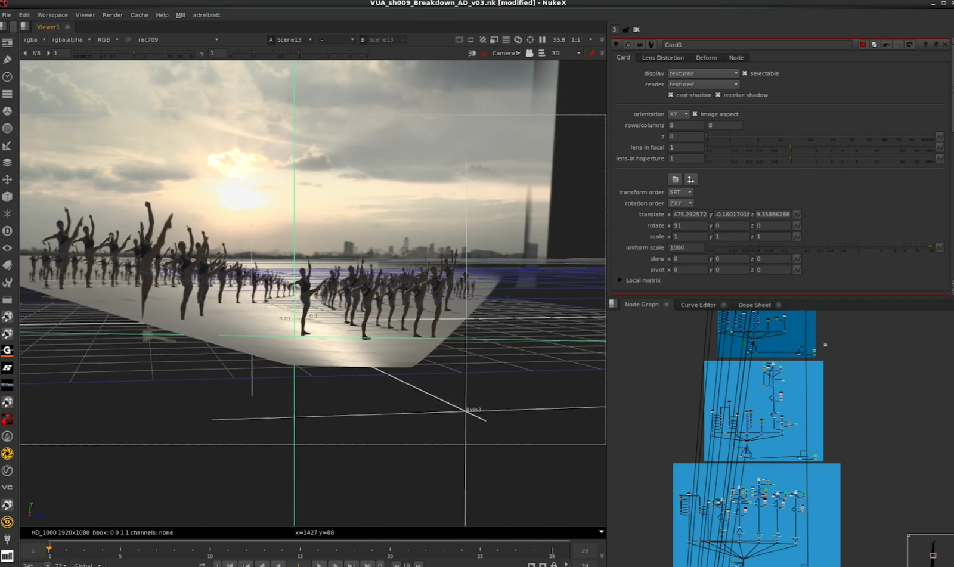The image size is (954, 567).
Task: Toggle the selectable checkbox
Action: [x=744, y=73]
